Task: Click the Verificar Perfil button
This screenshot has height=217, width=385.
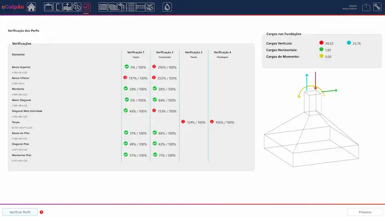Action: [x=20, y=212]
